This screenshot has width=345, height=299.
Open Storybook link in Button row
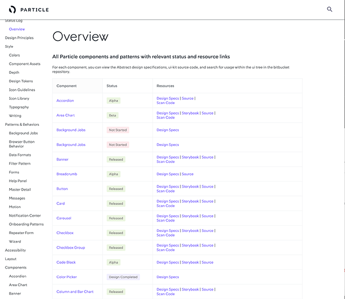[191, 186]
